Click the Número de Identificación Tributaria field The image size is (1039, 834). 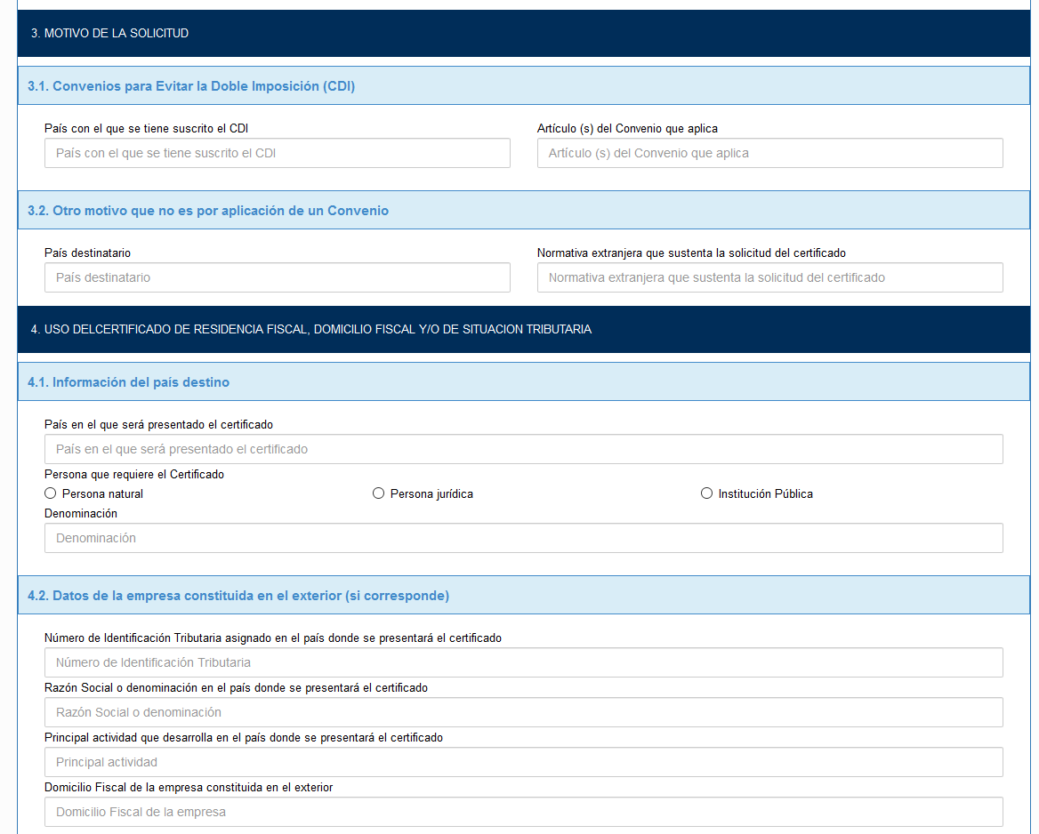point(523,662)
